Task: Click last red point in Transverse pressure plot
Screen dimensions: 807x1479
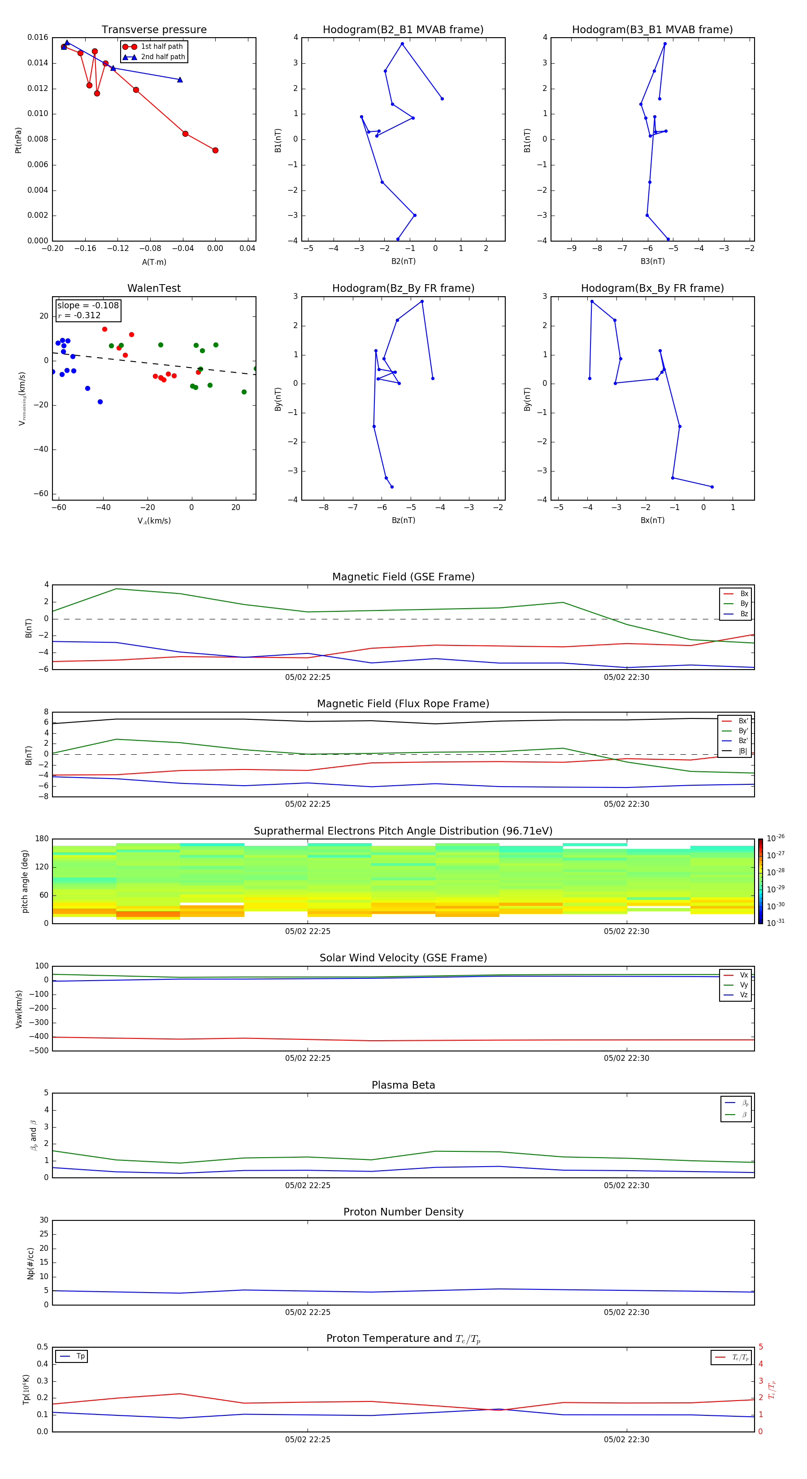Action: point(215,151)
